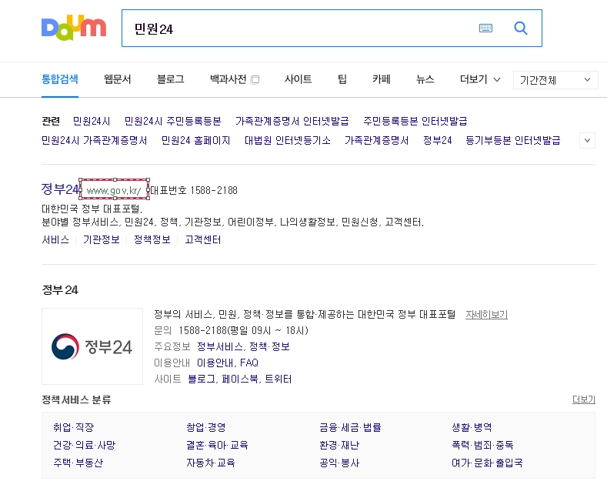The image size is (607, 488).
Task: Click the 자세히보기 link
Action: tap(486, 315)
